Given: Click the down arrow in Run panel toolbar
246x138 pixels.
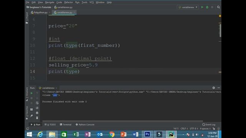Looking at the screenshot, I should point(37,98).
